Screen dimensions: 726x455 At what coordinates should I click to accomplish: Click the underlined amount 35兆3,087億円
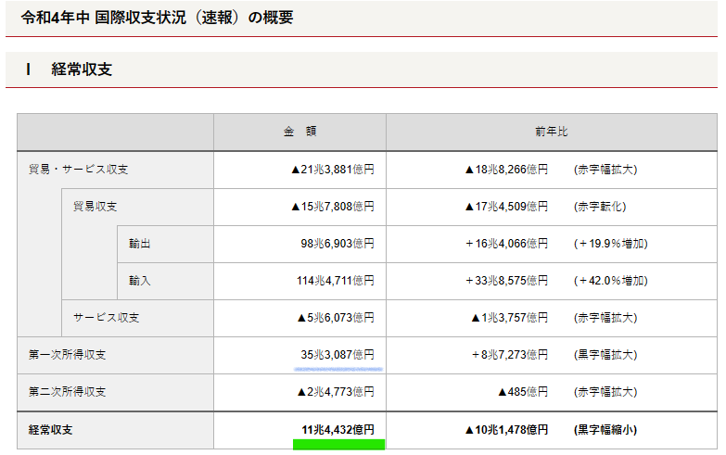tap(337, 355)
